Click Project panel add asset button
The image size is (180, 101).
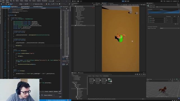point(72,74)
